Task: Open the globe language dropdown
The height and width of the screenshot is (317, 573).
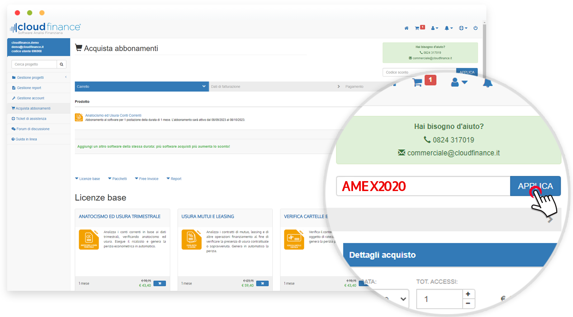Action: [x=463, y=28]
